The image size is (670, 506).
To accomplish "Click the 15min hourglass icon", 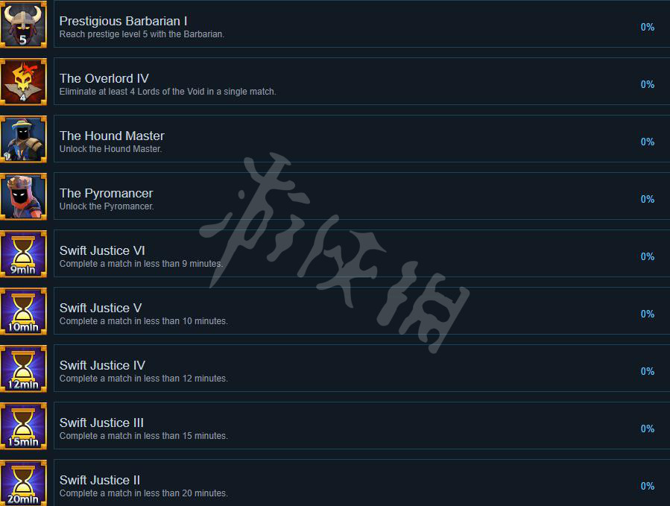I will 23,426.
